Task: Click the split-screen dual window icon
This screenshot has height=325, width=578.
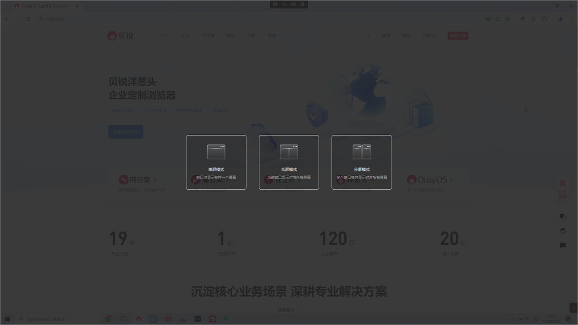Action: pyautogui.click(x=361, y=152)
